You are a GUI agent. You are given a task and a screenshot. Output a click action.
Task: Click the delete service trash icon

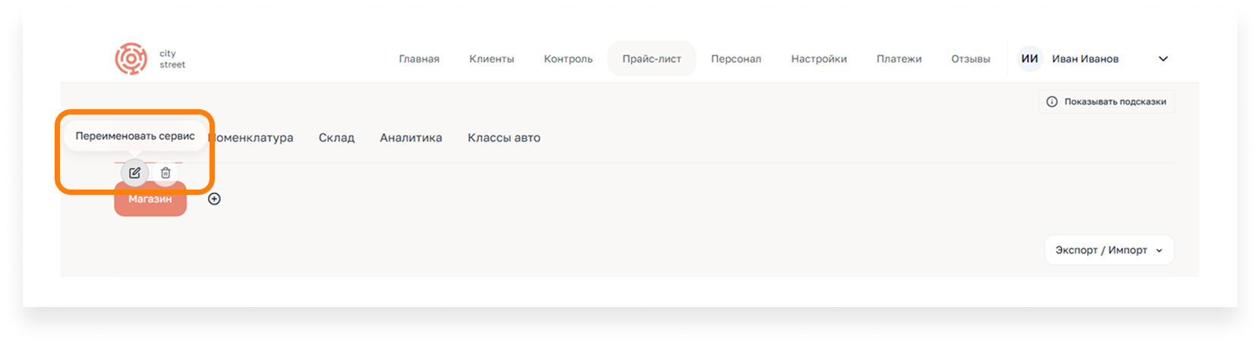165,173
